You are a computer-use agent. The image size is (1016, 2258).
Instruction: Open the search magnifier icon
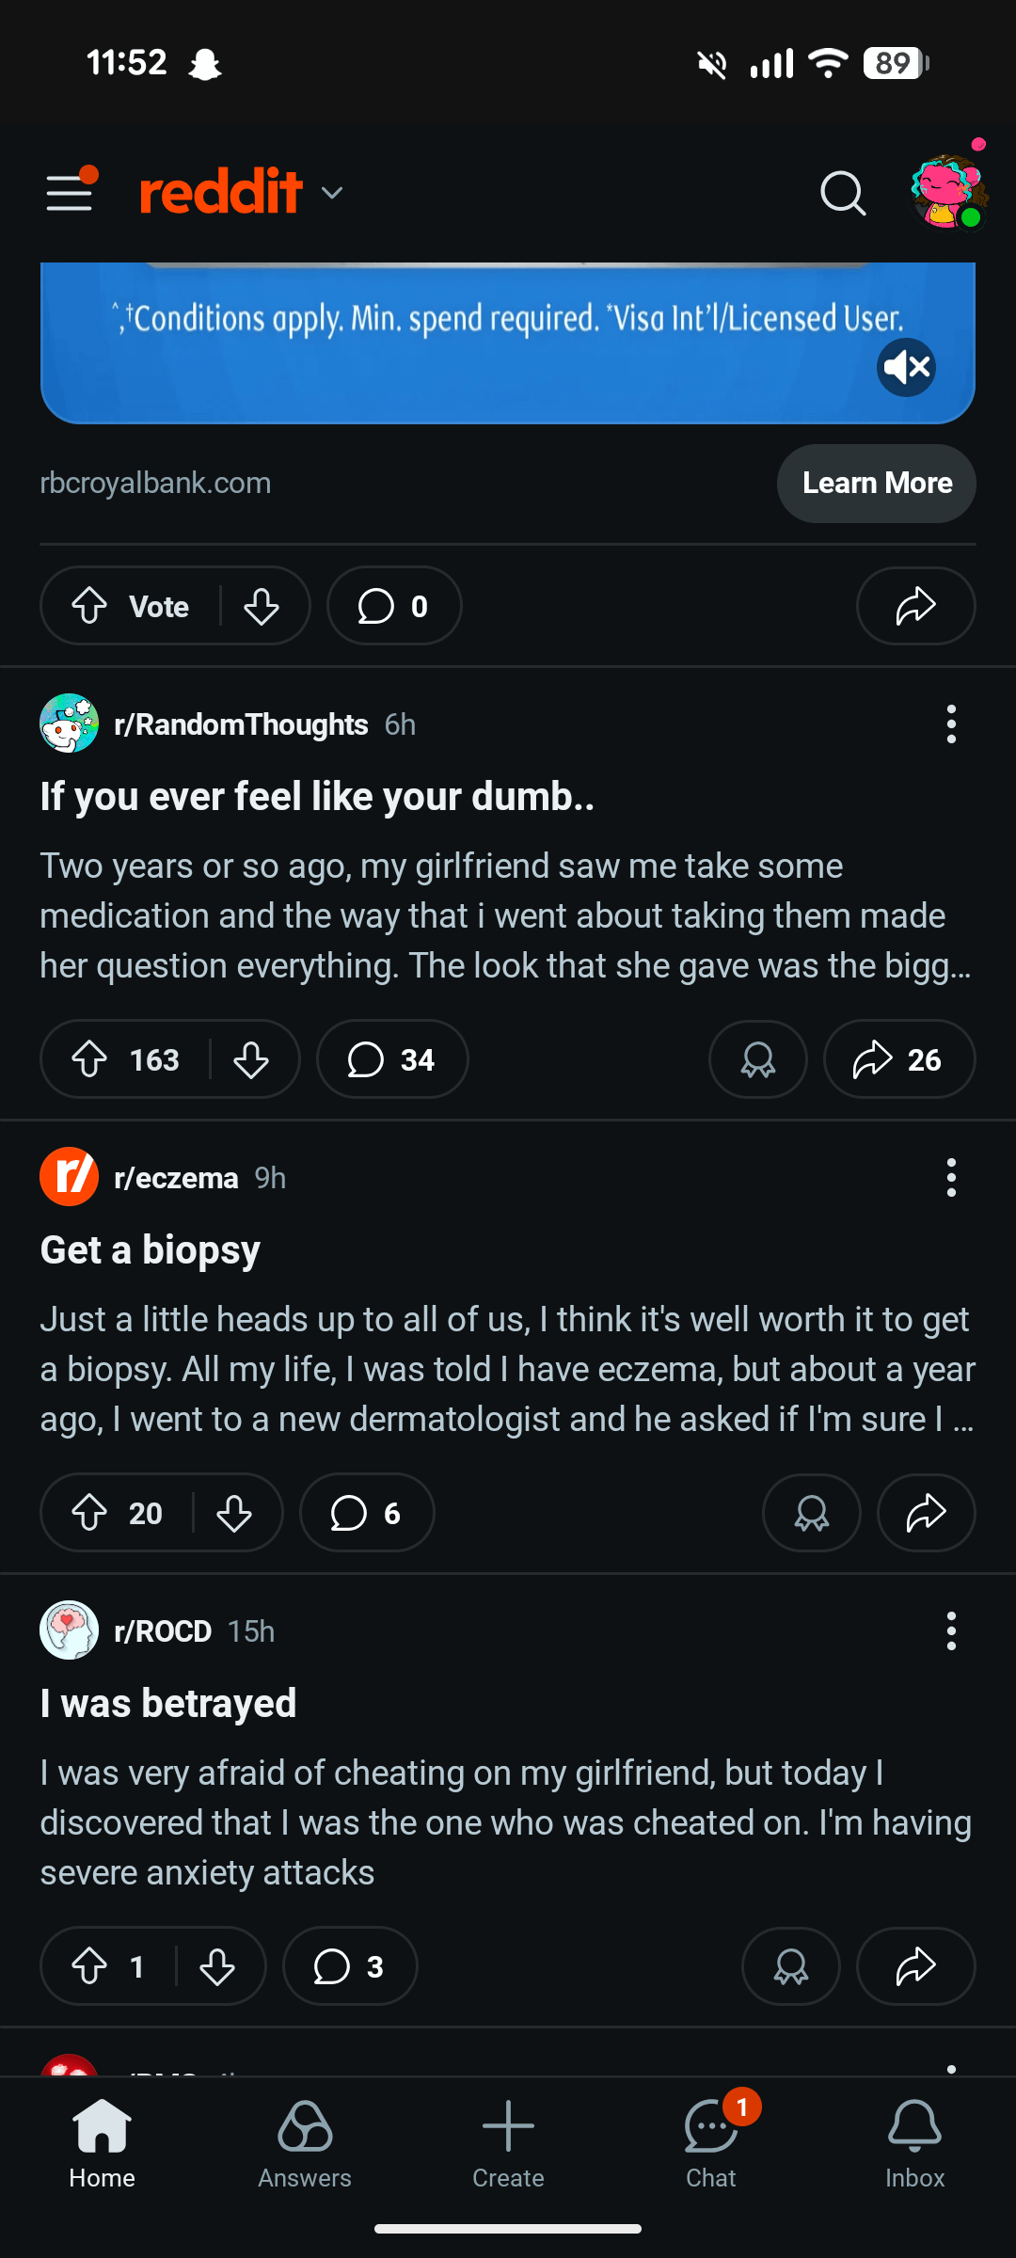842,194
